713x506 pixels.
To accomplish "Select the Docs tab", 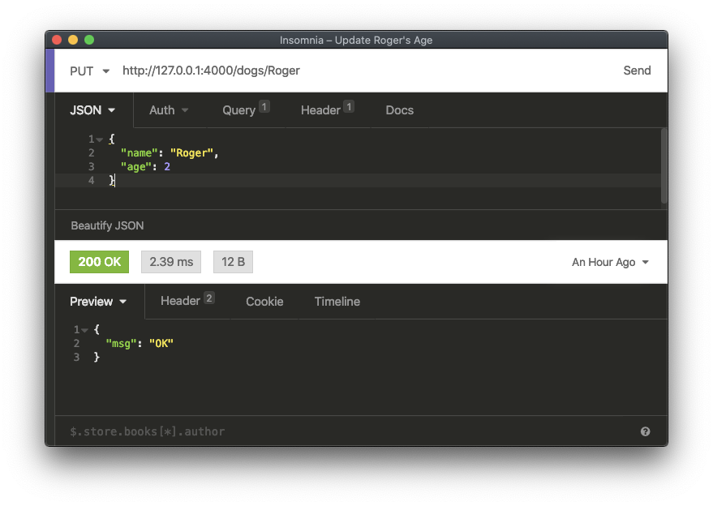I will pyautogui.click(x=399, y=110).
